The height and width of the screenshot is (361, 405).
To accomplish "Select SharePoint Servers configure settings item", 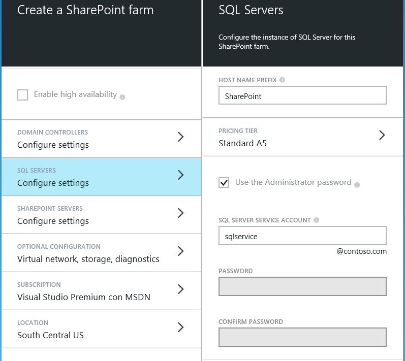I will [53, 221].
